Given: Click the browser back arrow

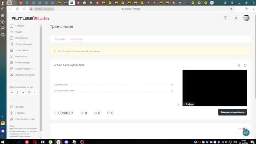Looking at the screenshot, I should pos(11,9).
